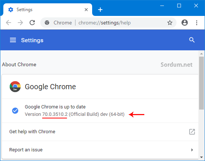Bookmark this page with the star icon
205x161 pixels.
[x=170, y=23]
